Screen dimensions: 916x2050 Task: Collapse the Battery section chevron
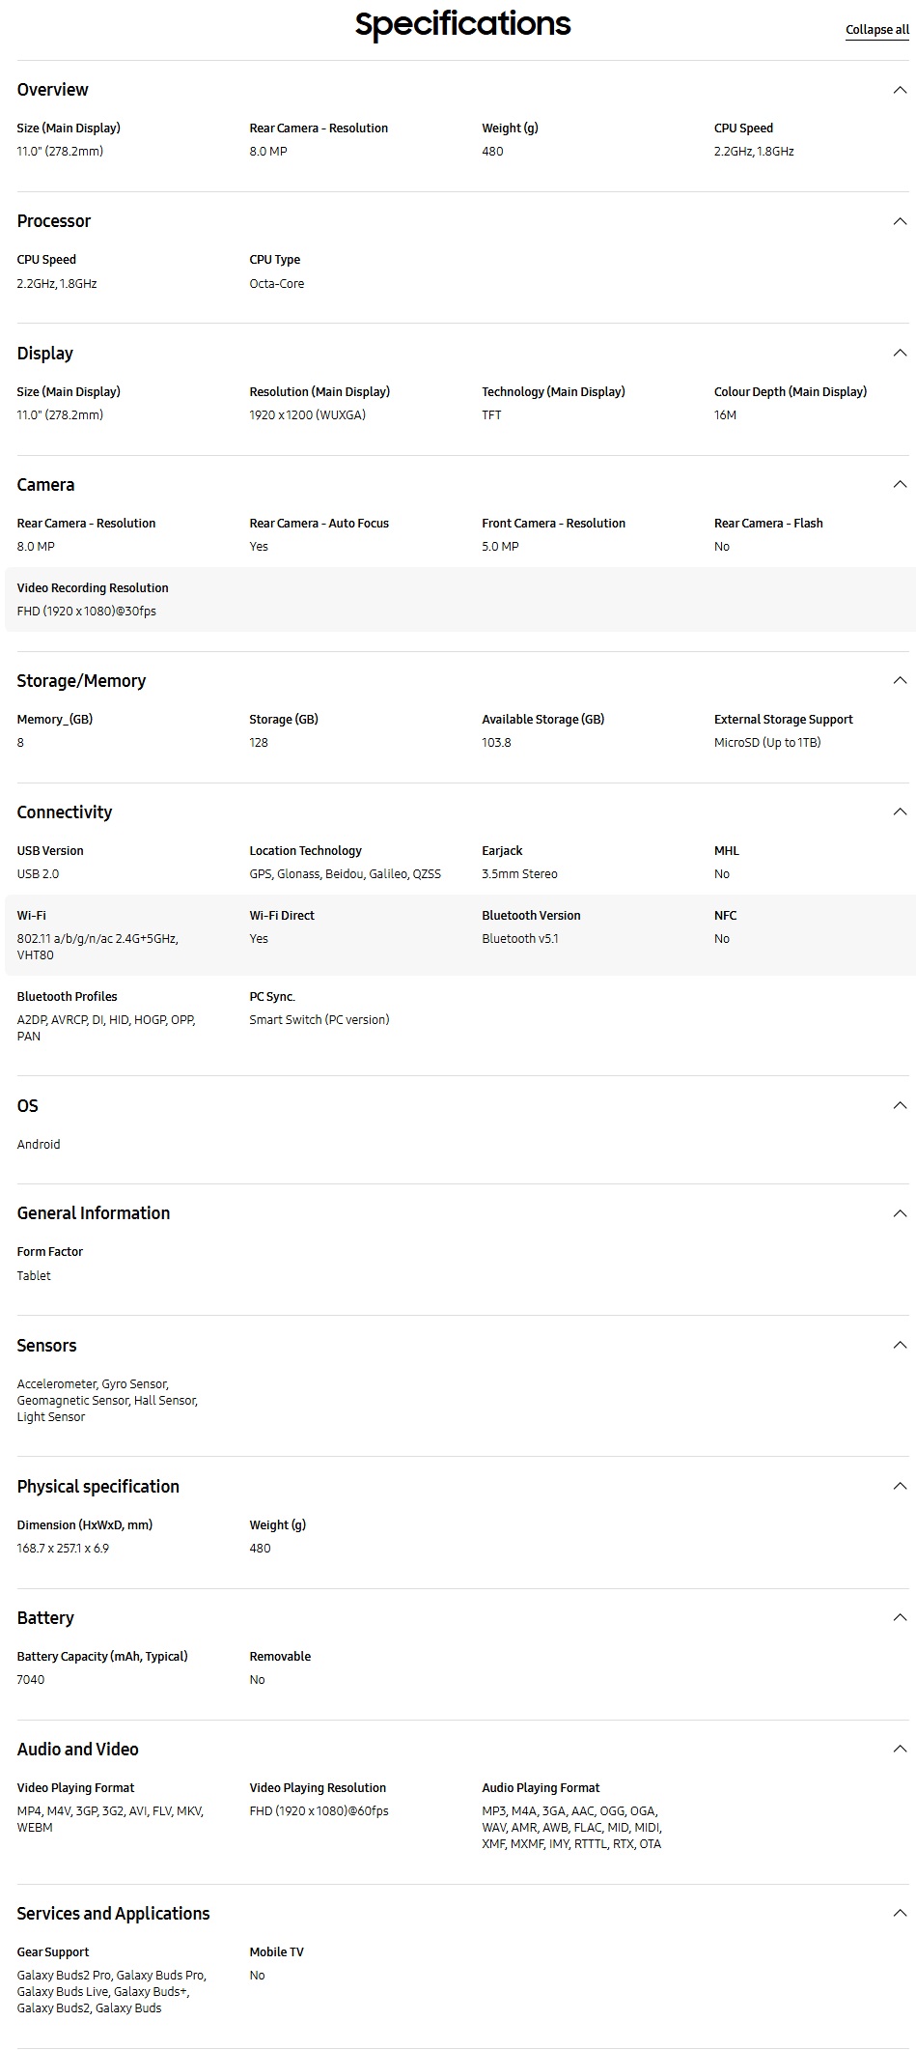pyautogui.click(x=900, y=1617)
